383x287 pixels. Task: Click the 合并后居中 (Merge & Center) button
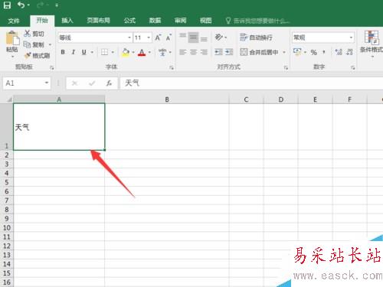[x=259, y=52]
